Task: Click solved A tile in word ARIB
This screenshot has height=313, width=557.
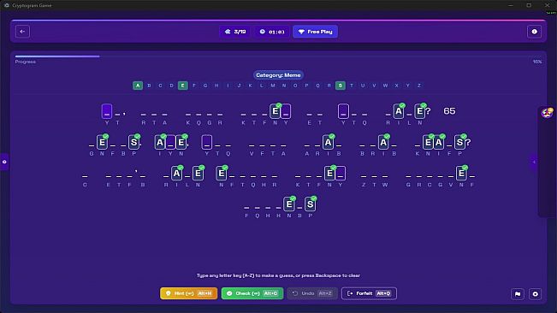Action: (x=329, y=142)
